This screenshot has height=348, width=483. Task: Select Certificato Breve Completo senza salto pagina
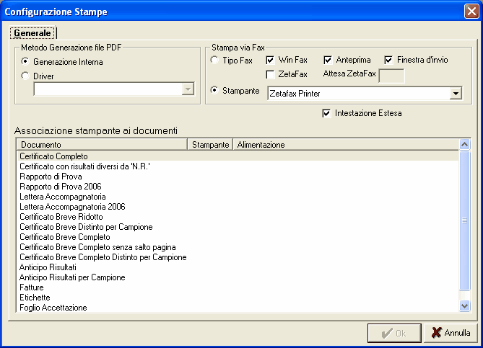click(238, 247)
